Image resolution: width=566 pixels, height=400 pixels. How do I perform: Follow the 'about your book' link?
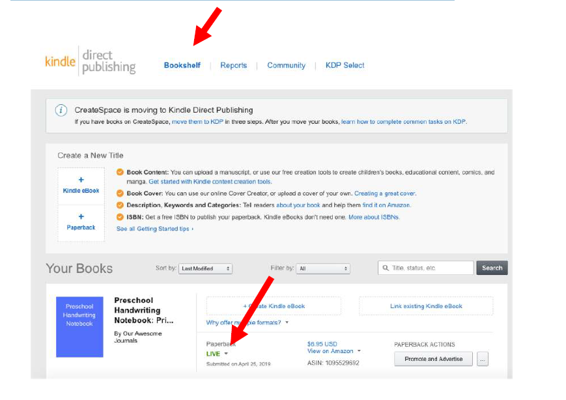tap(298, 205)
